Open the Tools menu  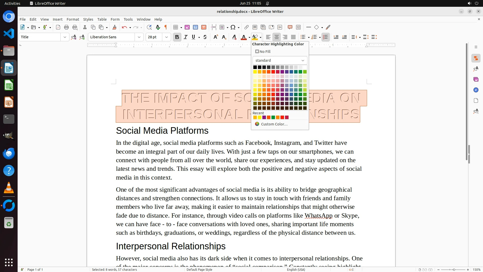pyautogui.click(x=128, y=19)
